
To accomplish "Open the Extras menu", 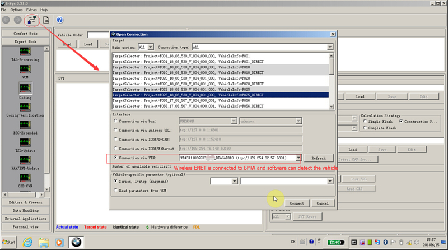I will pos(31,10).
